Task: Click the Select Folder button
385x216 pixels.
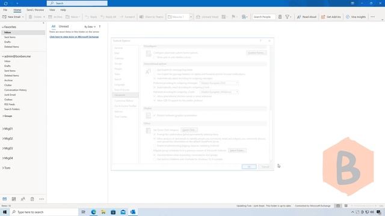Action: (x=237, y=151)
